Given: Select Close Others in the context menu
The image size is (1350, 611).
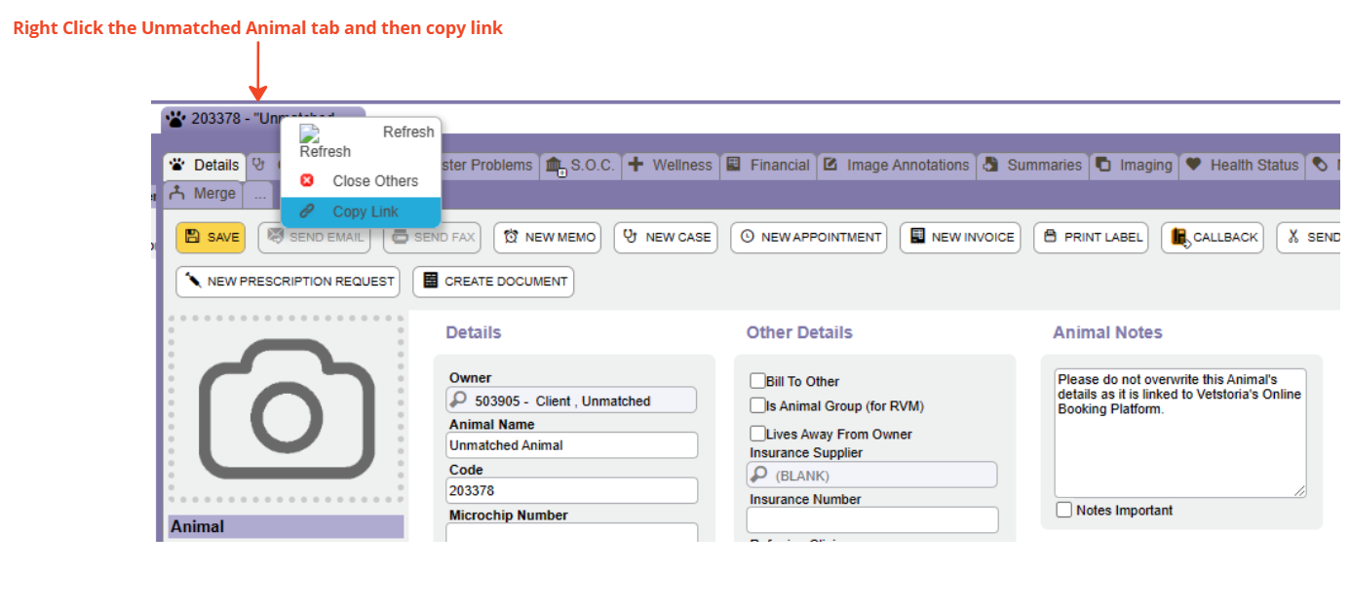Looking at the screenshot, I should pos(361,180).
